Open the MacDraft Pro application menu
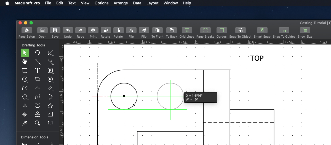The width and height of the screenshot is (331, 145). click(x=27, y=3)
